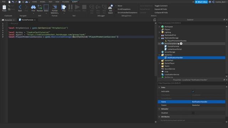
Task: Click the LeaderboardScript icon in Explorer
Action: point(165,49)
